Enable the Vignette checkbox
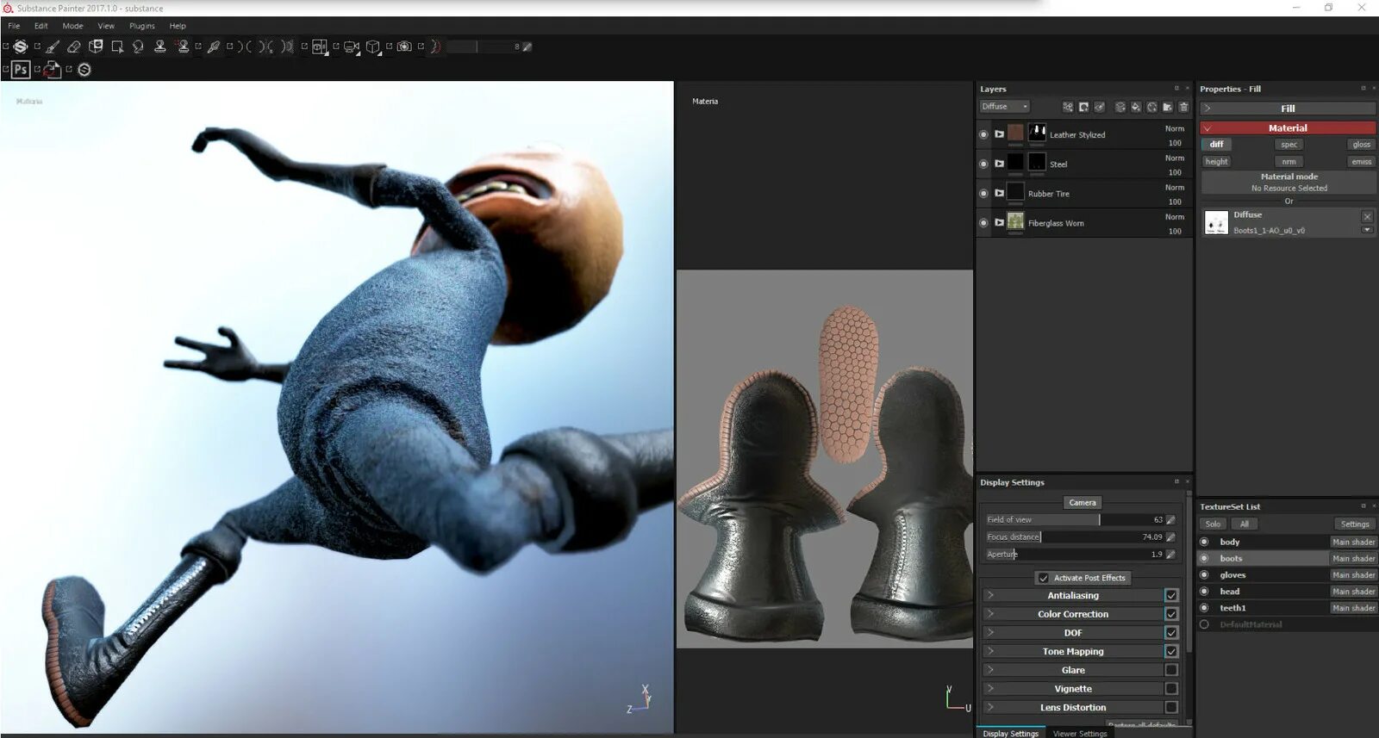Viewport: 1379px width, 738px height. point(1171,689)
